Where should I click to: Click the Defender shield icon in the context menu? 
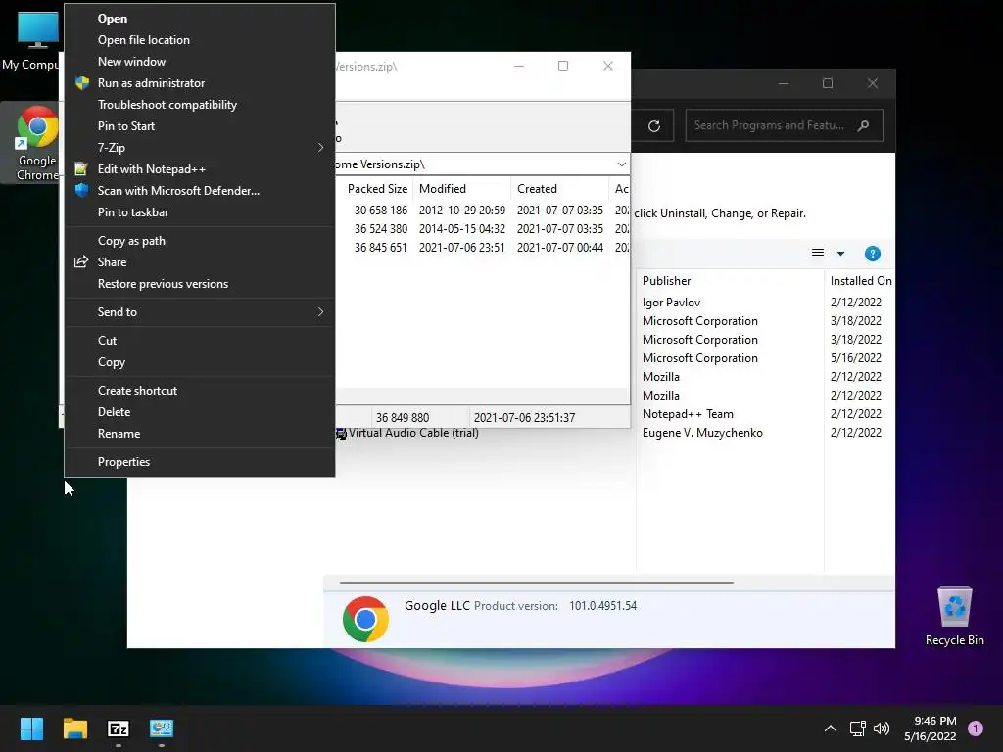[x=81, y=191]
